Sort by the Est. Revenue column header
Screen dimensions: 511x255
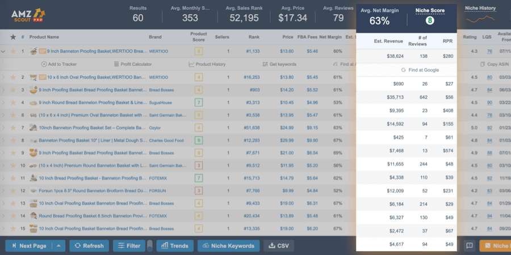388,41
